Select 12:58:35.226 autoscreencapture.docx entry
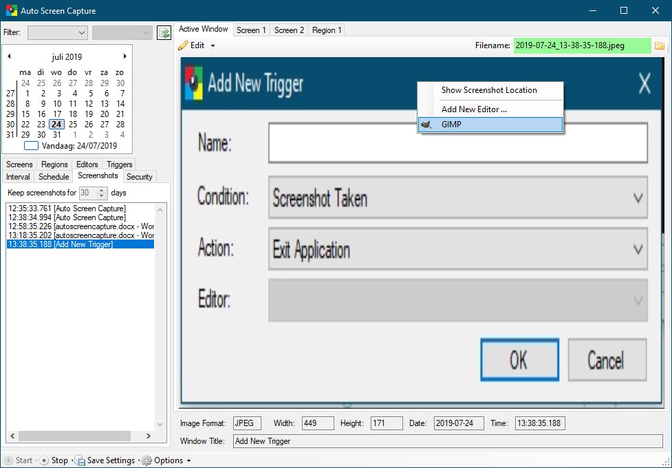The height and width of the screenshot is (468, 672). [80, 226]
